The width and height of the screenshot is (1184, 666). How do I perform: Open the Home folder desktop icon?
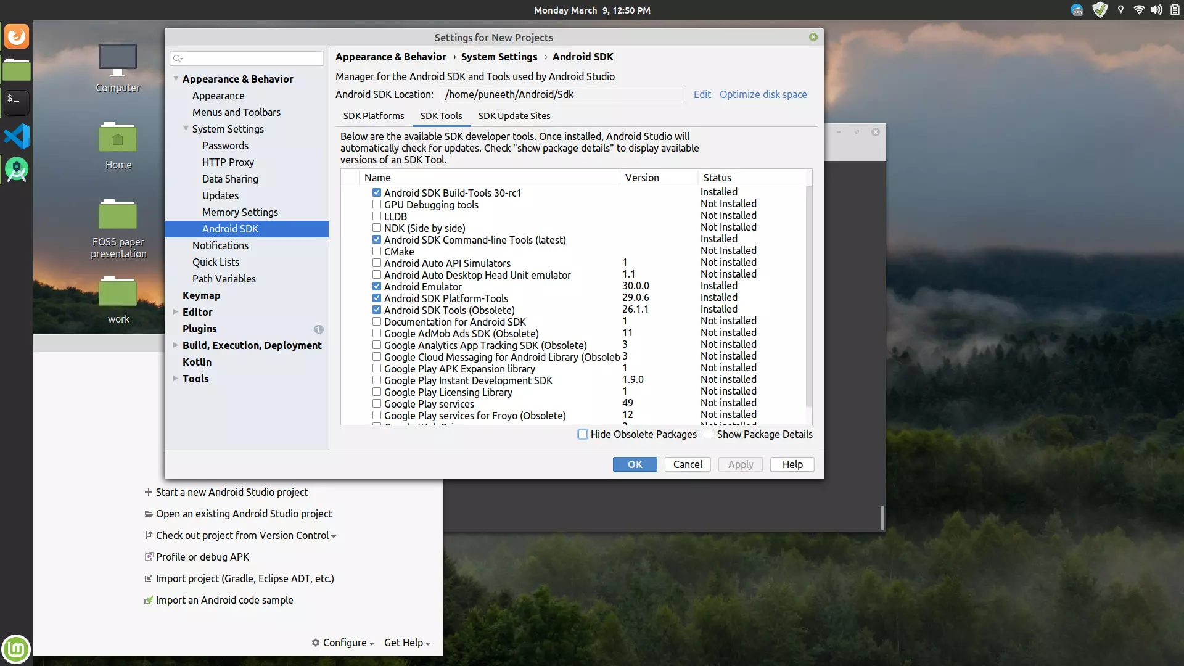point(118,146)
